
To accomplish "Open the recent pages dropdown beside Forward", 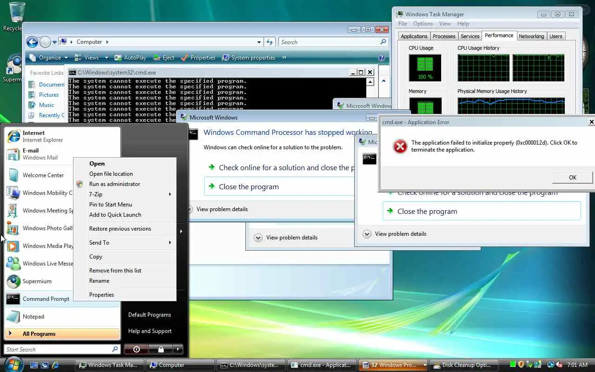I will (x=54, y=42).
